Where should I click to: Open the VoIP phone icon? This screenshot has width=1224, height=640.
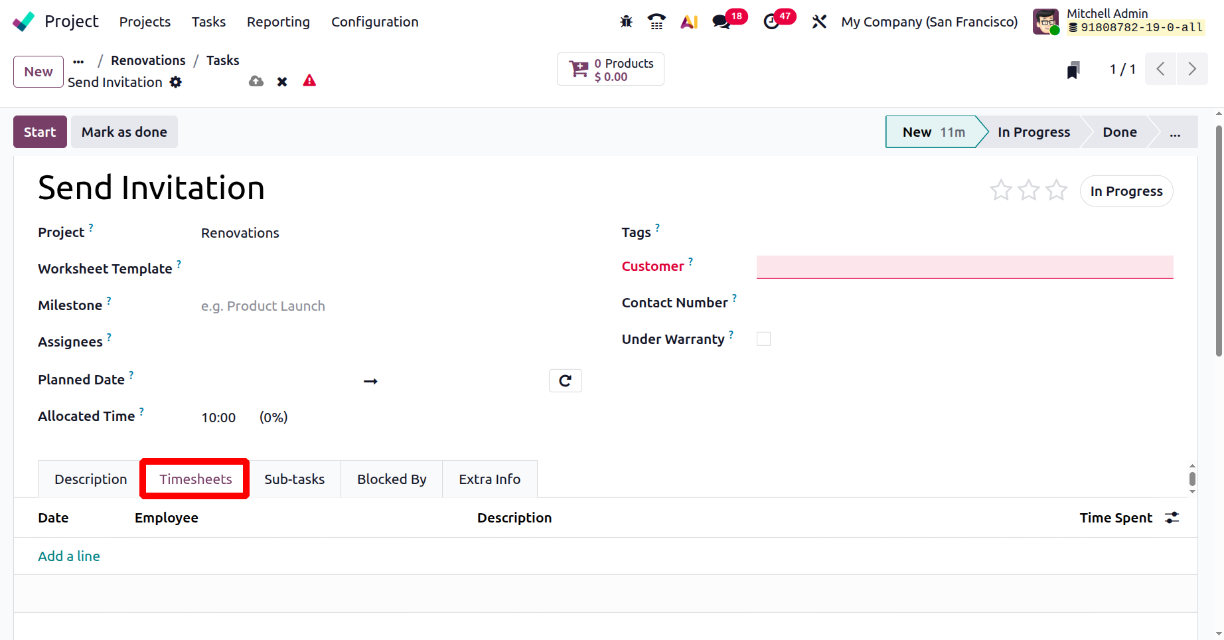pyautogui.click(x=656, y=22)
